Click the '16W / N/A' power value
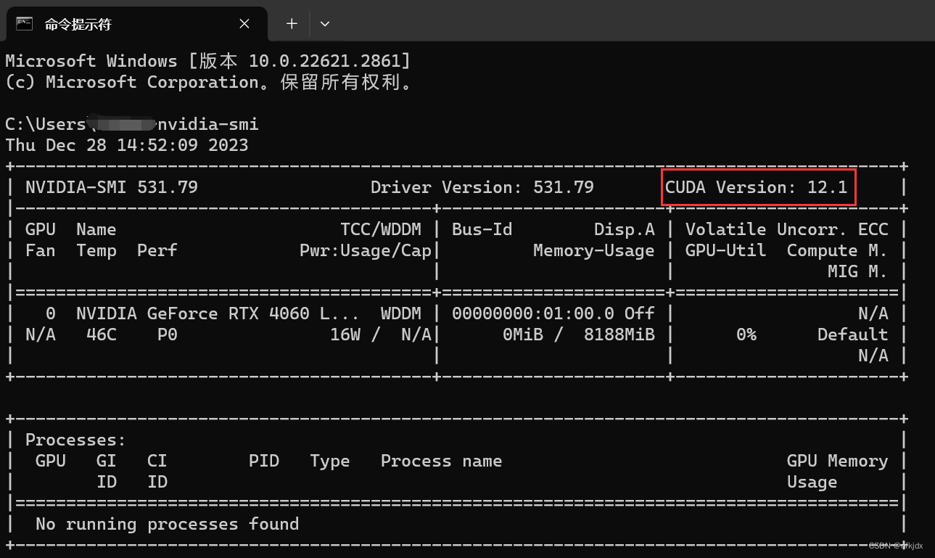The width and height of the screenshot is (935, 558). (x=381, y=335)
